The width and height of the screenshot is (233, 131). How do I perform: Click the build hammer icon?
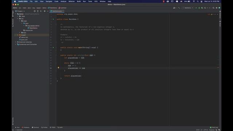(179, 8)
